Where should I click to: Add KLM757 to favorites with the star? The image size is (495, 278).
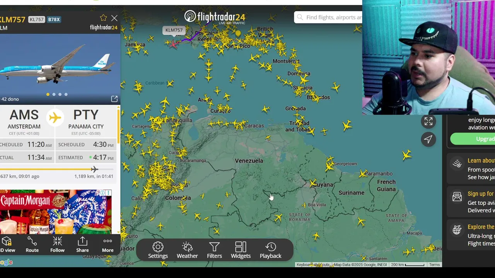(x=103, y=18)
